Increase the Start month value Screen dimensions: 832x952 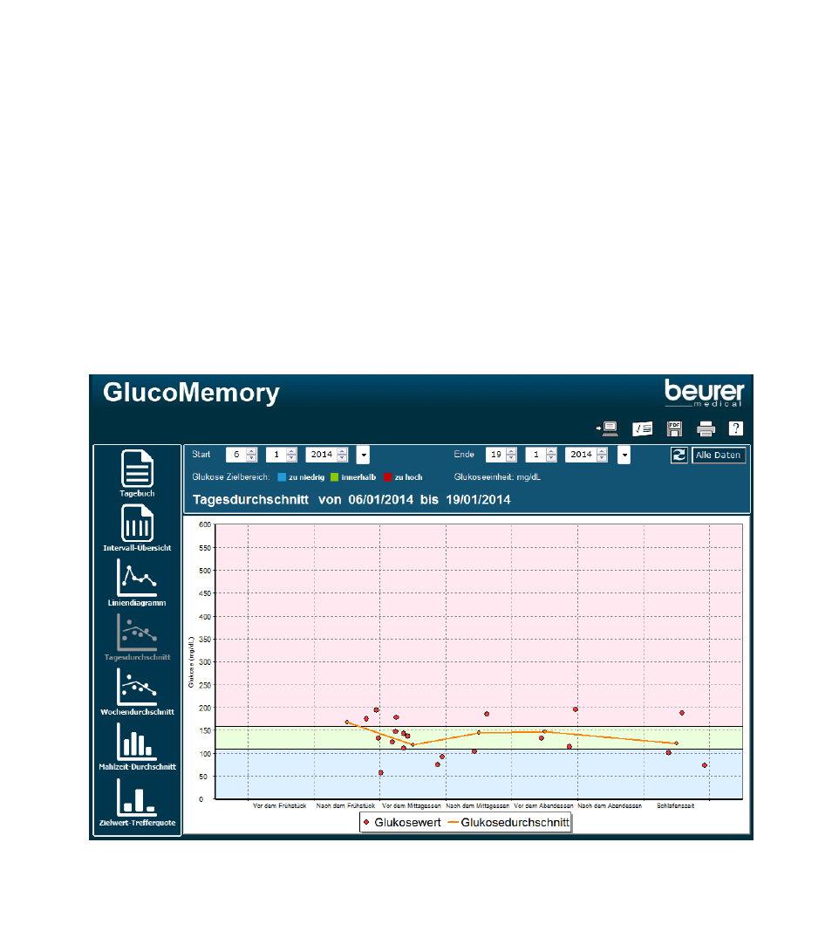pyautogui.click(x=291, y=451)
